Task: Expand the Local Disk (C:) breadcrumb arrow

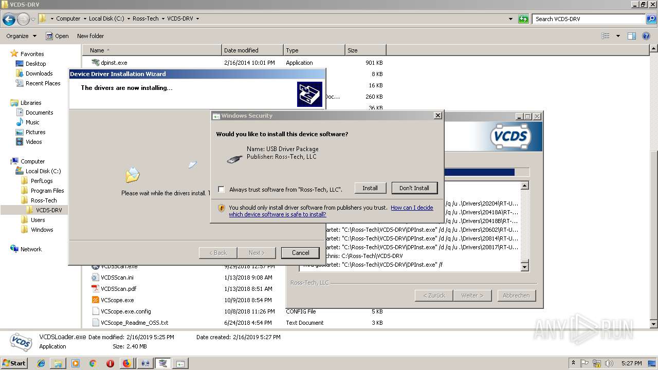Action: coord(129,19)
